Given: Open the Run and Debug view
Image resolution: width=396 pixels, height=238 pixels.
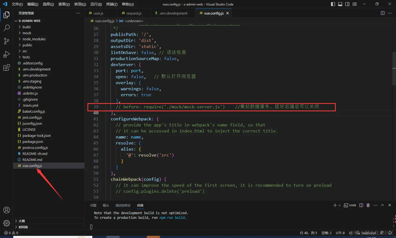Looking at the screenshot, I should pyautogui.click(x=7, y=54).
